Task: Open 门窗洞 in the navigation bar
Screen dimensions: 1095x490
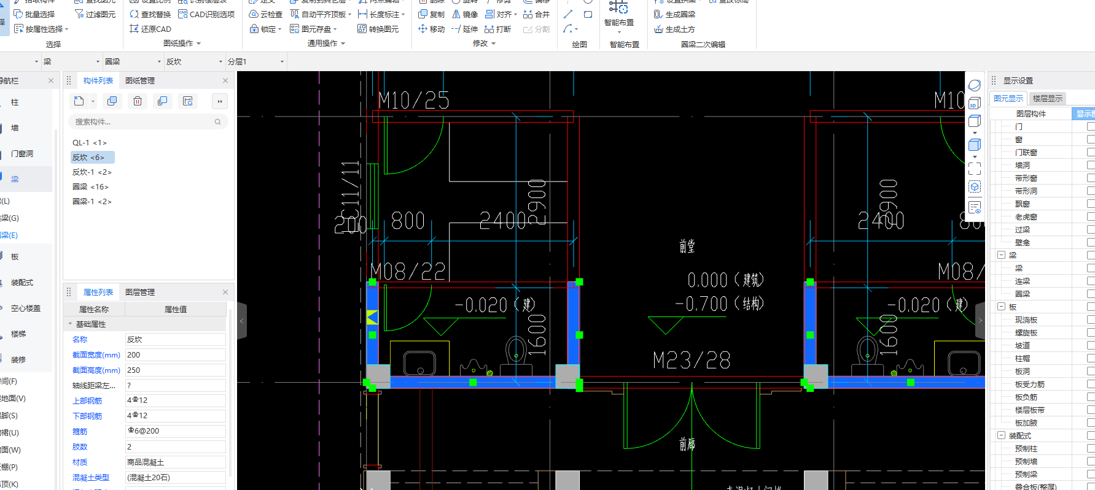Action: [x=22, y=153]
